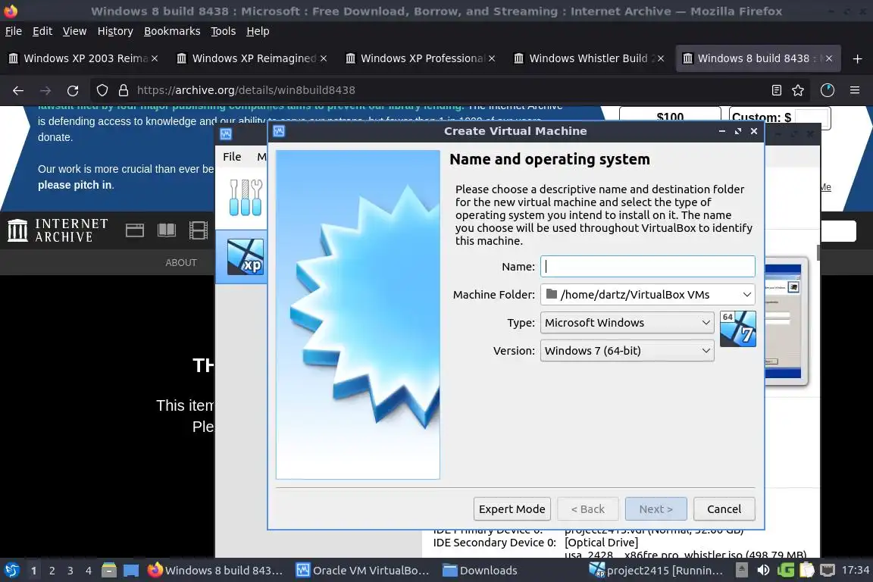Open Firefox File menu
873x582 pixels.
[x=14, y=31]
